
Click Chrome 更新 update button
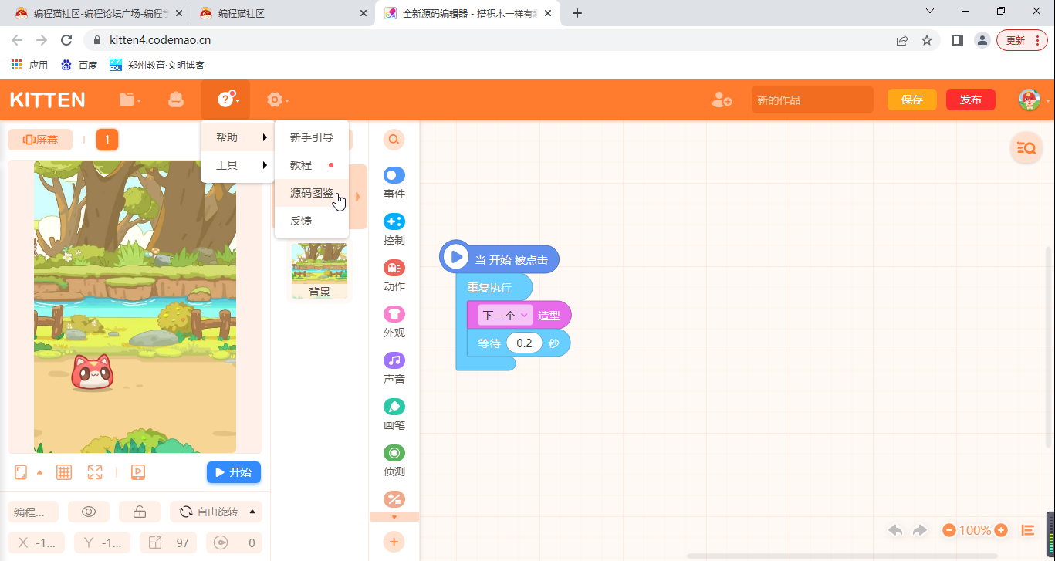(1022, 40)
